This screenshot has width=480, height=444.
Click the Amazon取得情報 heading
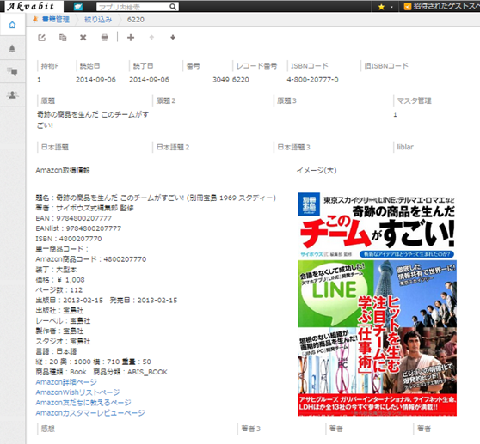[x=63, y=170]
